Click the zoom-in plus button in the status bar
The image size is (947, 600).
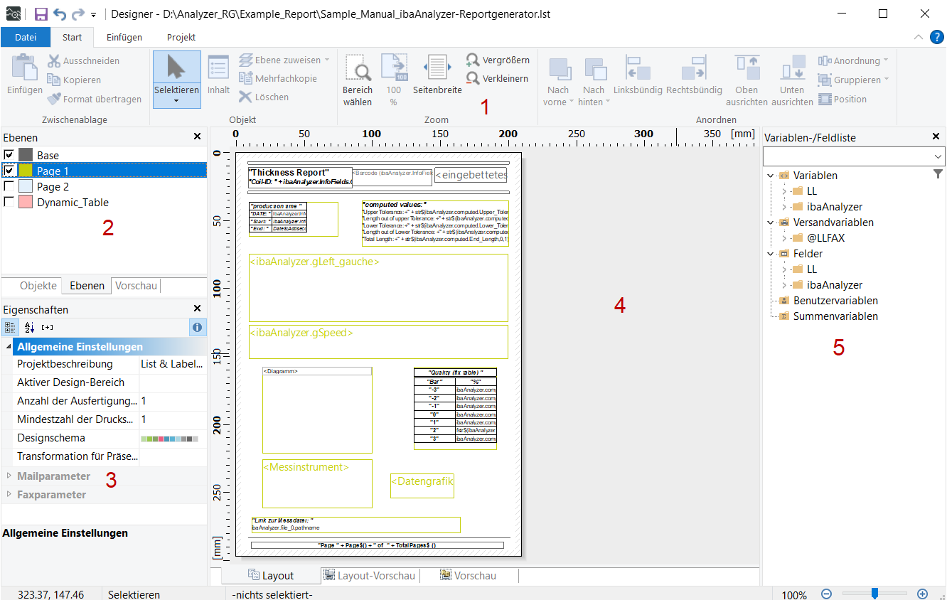[922, 594]
